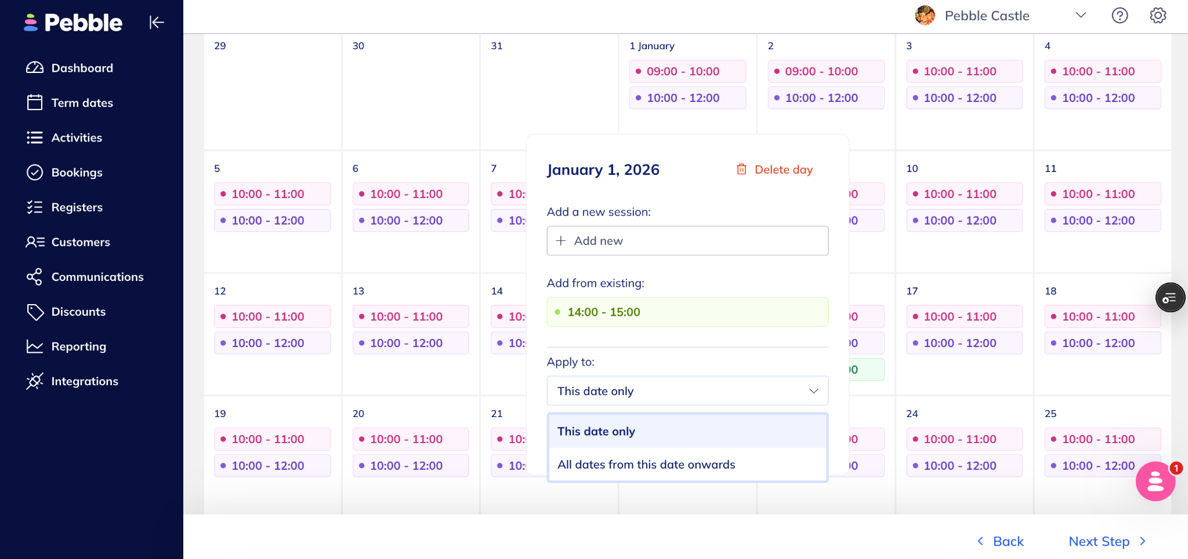Go to Term dates

(82, 103)
